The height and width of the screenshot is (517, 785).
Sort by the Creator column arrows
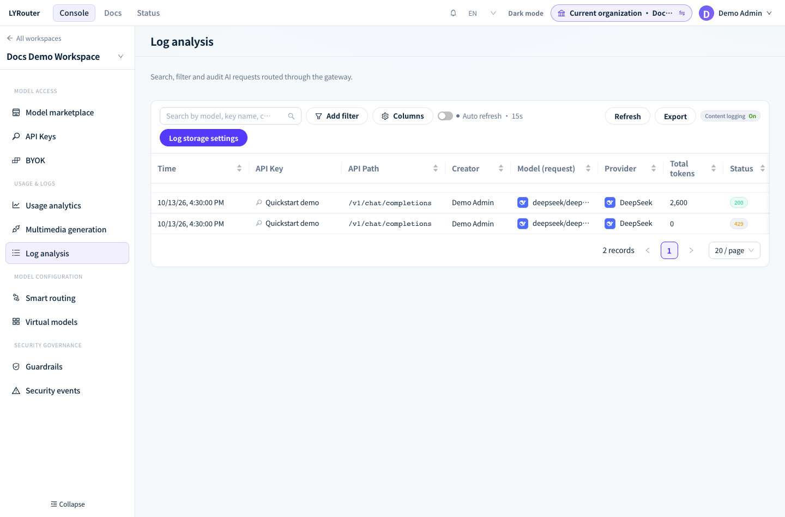[x=501, y=169]
